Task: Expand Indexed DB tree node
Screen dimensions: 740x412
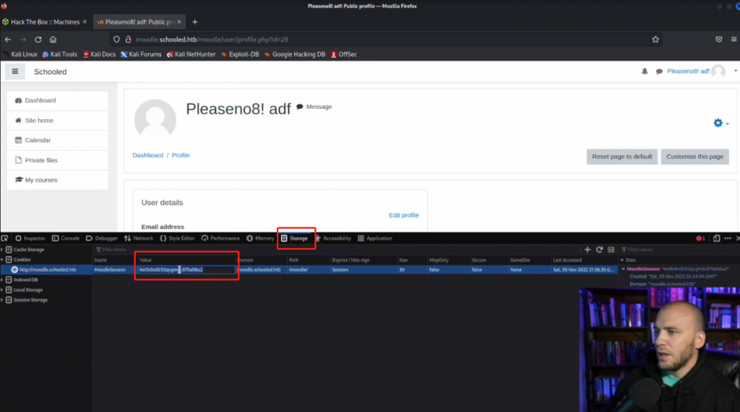Action: (2, 280)
